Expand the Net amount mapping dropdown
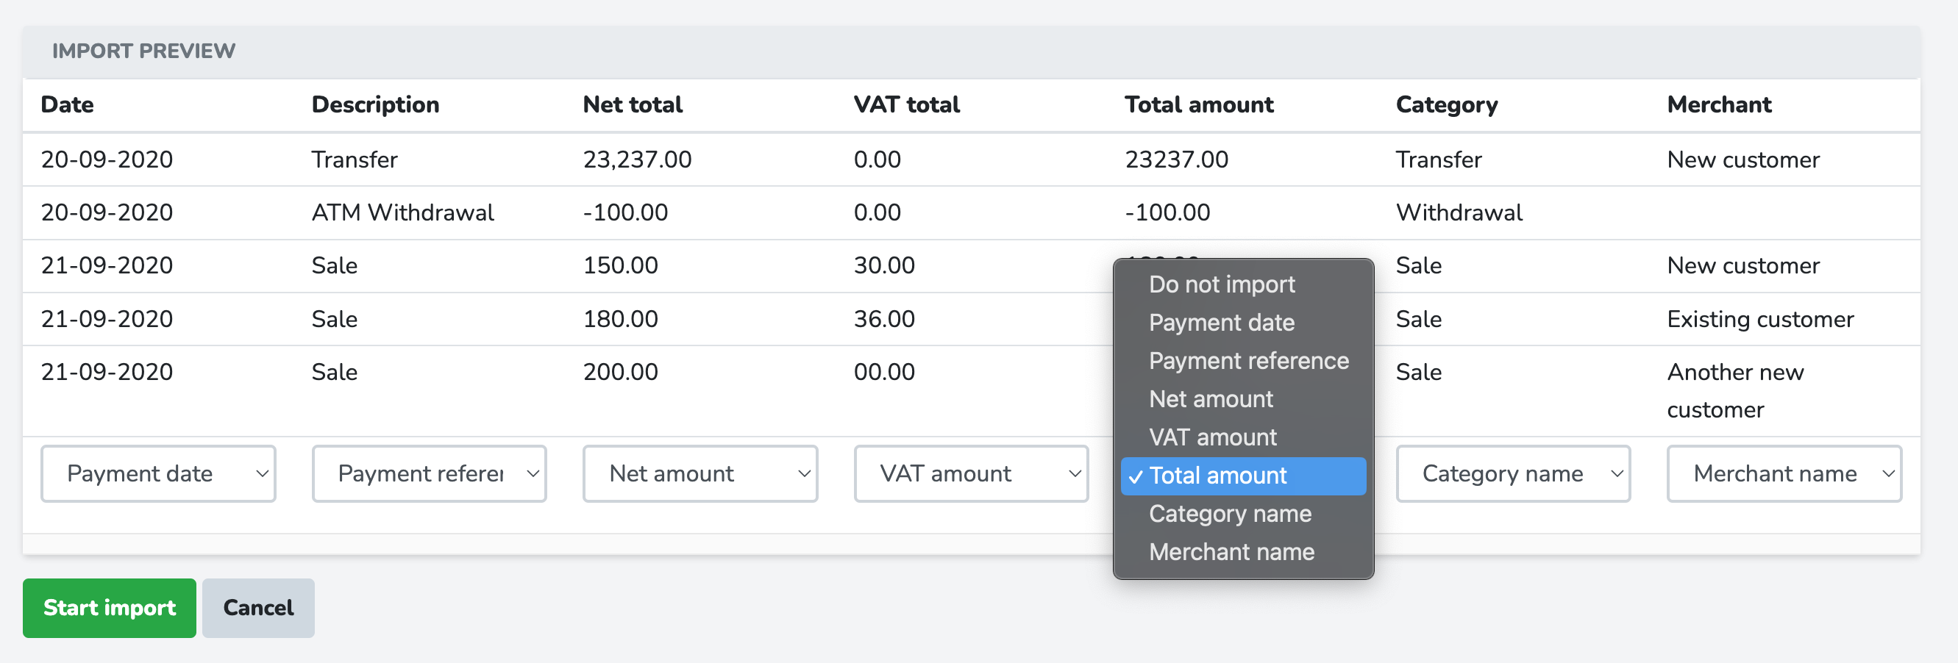 [699, 473]
